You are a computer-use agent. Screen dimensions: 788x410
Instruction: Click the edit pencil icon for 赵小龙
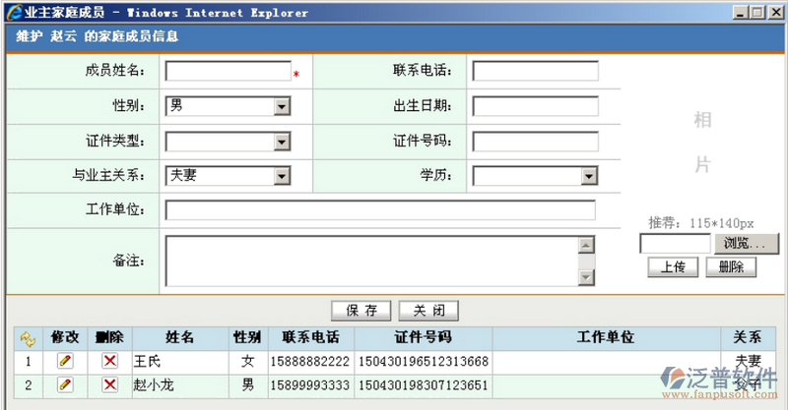click(66, 383)
